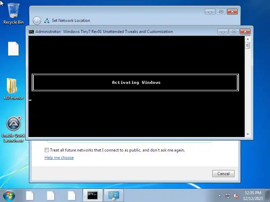Maximize the Set Network Location window
270x202 pixels.
pyautogui.click(x=221, y=12)
